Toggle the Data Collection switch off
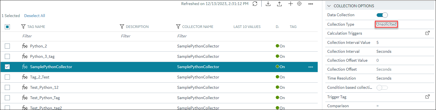Screen dimensions: 436x110 pyautogui.click(x=382, y=15)
